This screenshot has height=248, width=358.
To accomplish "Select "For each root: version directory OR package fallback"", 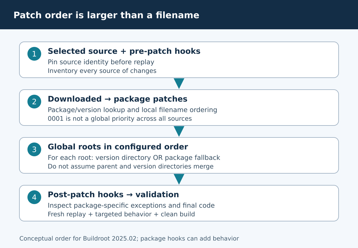I will (134, 158).
